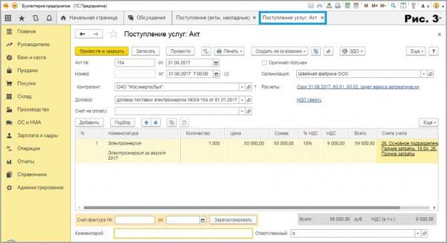Viewport: 447px width, 243px height.
Task: Click Добавить to add a row
Action: pos(89,122)
